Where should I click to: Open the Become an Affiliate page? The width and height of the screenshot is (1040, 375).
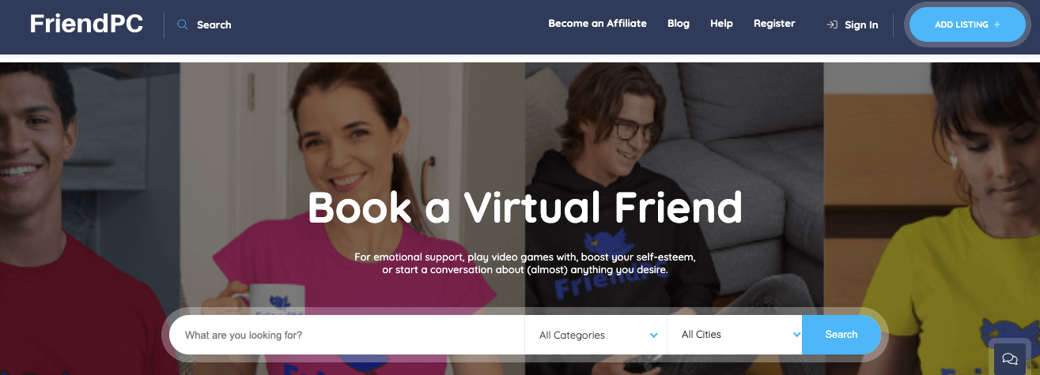pyautogui.click(x=597, y=24)
